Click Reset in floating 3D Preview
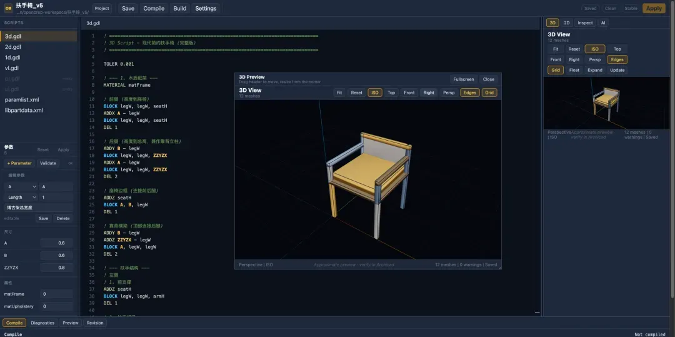 click(x=356, y=93)
